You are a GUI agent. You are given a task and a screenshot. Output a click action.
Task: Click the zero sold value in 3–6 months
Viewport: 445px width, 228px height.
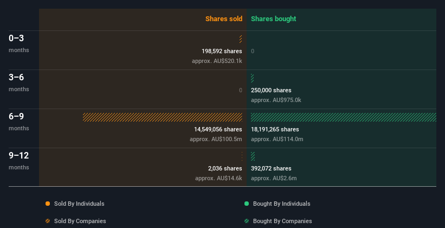(x=241, y=90)
